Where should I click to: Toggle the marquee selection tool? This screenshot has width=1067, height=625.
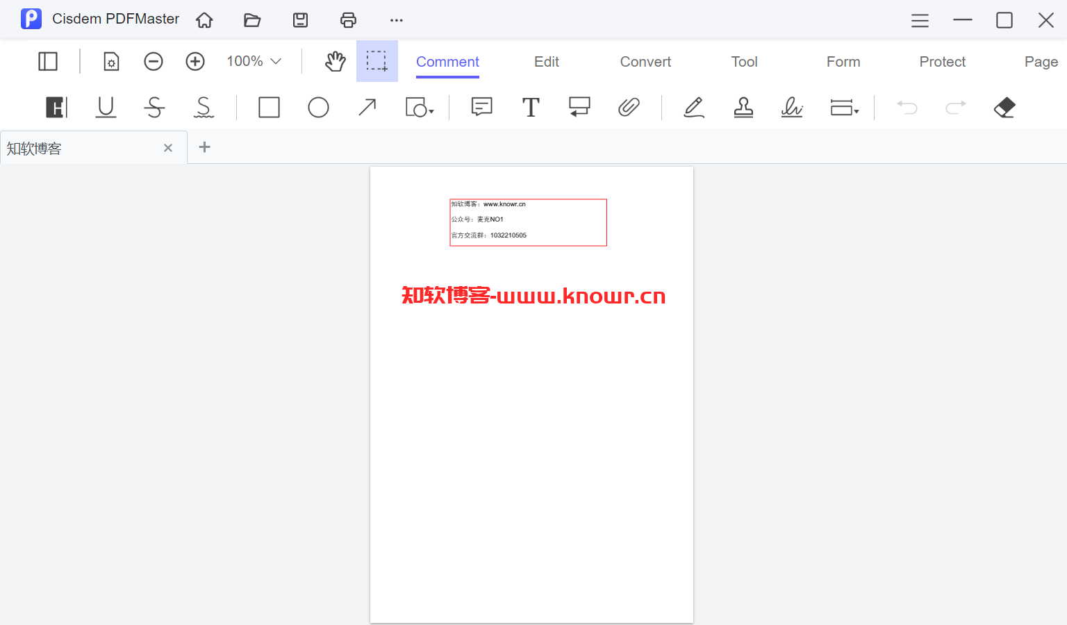[377, 61]
